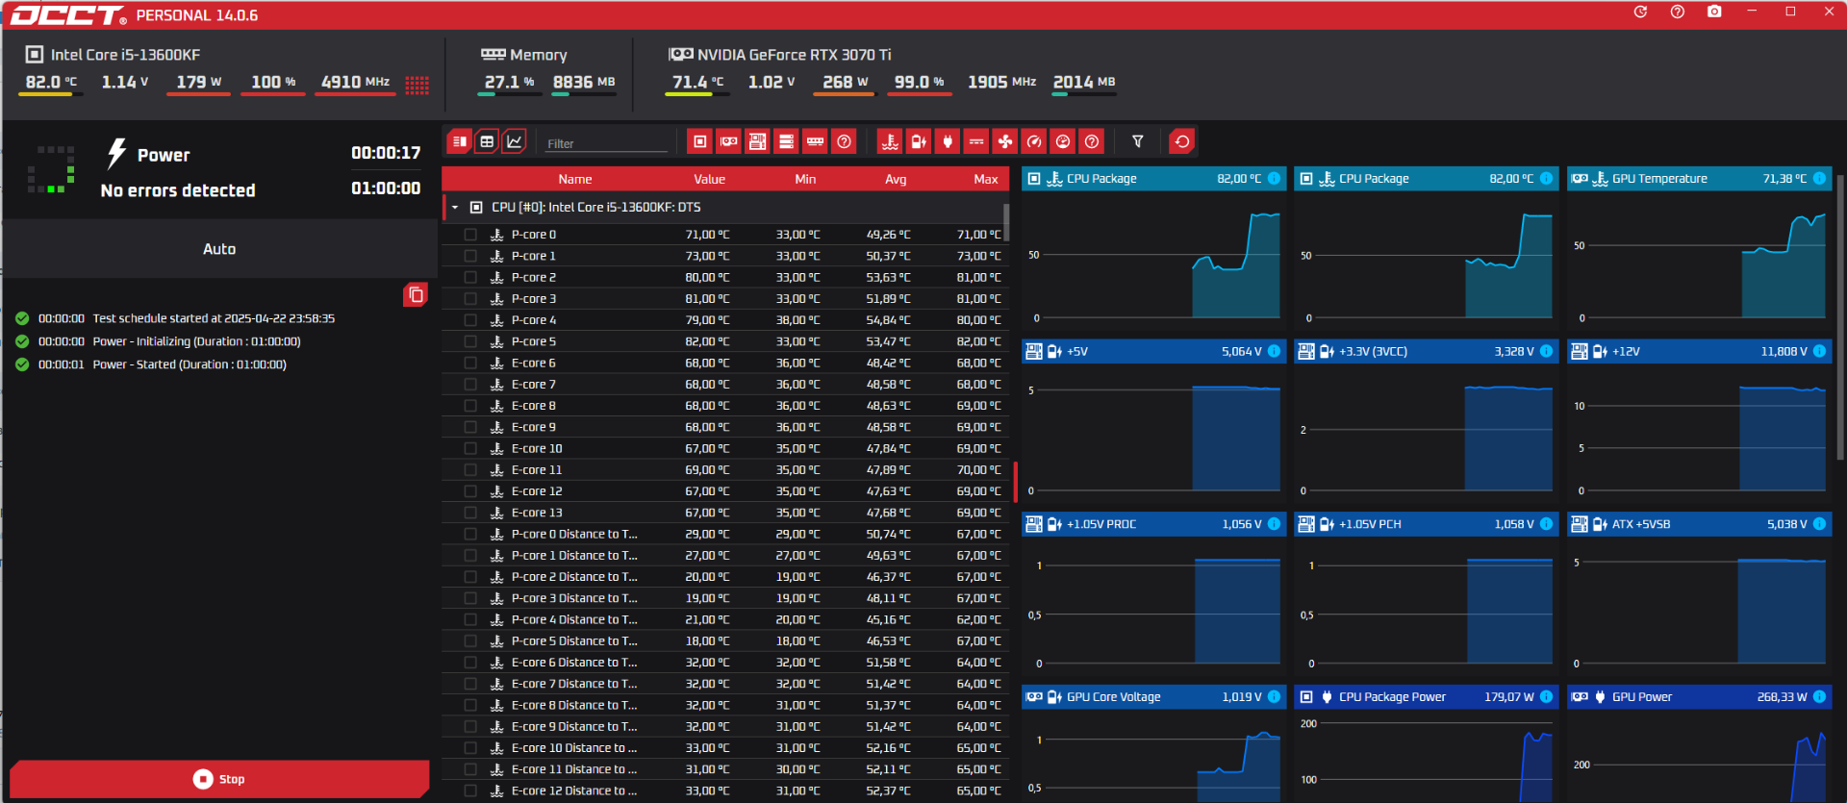Show info for +12V graph
The width and height of the screenshot is (1847, 803).
click(1819, 351)
